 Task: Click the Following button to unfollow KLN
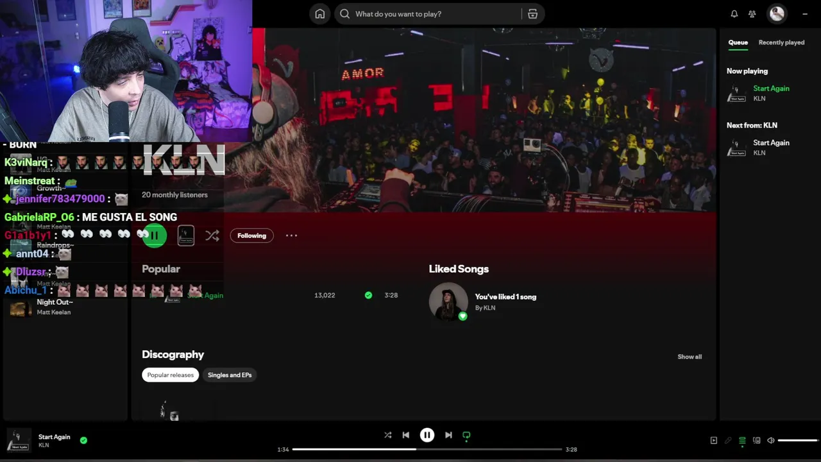[251, 235]
